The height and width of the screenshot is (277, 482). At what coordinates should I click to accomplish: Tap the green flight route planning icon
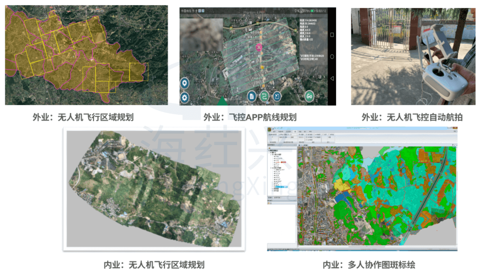click(264, 96)
